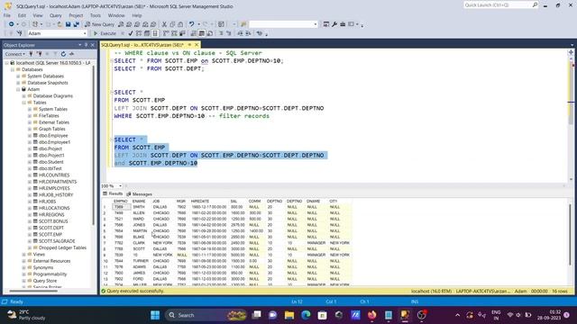The width and height of the screenshot is (577, 324).
Task: Expand the System Databases node
Action: pyautogui.click(x=18, y=76)
